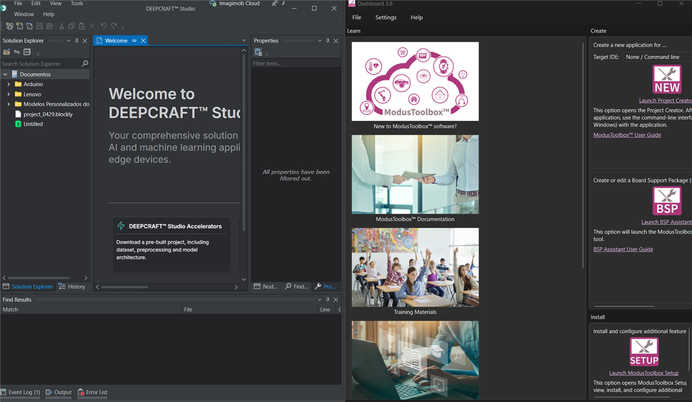
Task: Open the Event Log (1) tab
Action: 20,393
